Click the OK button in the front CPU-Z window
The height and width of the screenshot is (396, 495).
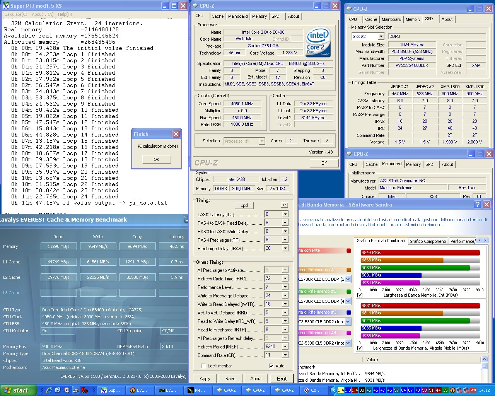point(324,163)
